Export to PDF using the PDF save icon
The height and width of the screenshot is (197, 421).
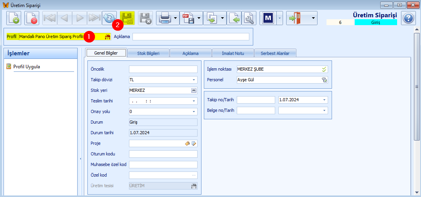(188, 18)
